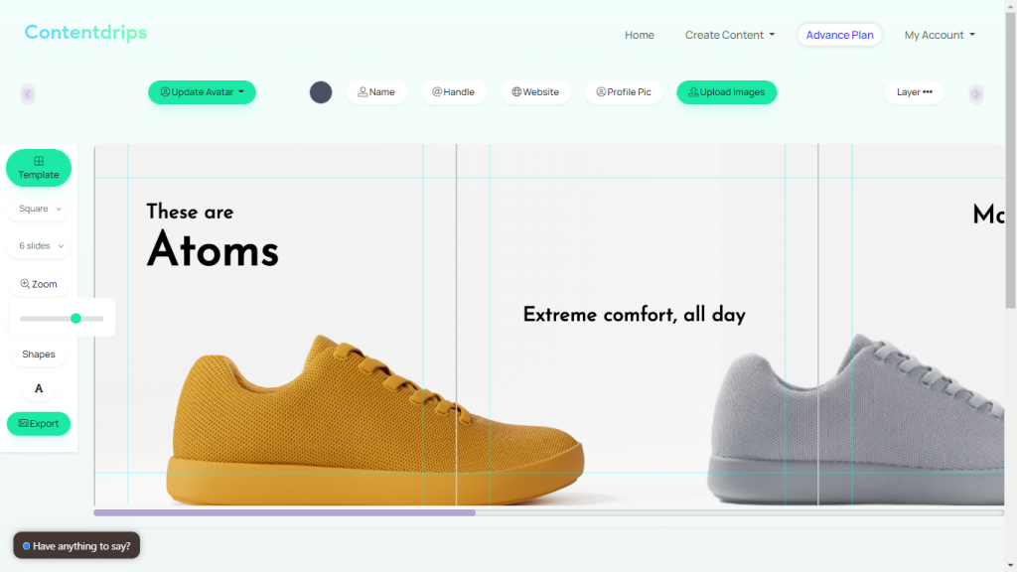Click the Zoom magnifier button
This screenshot has height=572, width=1017.
tap(39, 284)
